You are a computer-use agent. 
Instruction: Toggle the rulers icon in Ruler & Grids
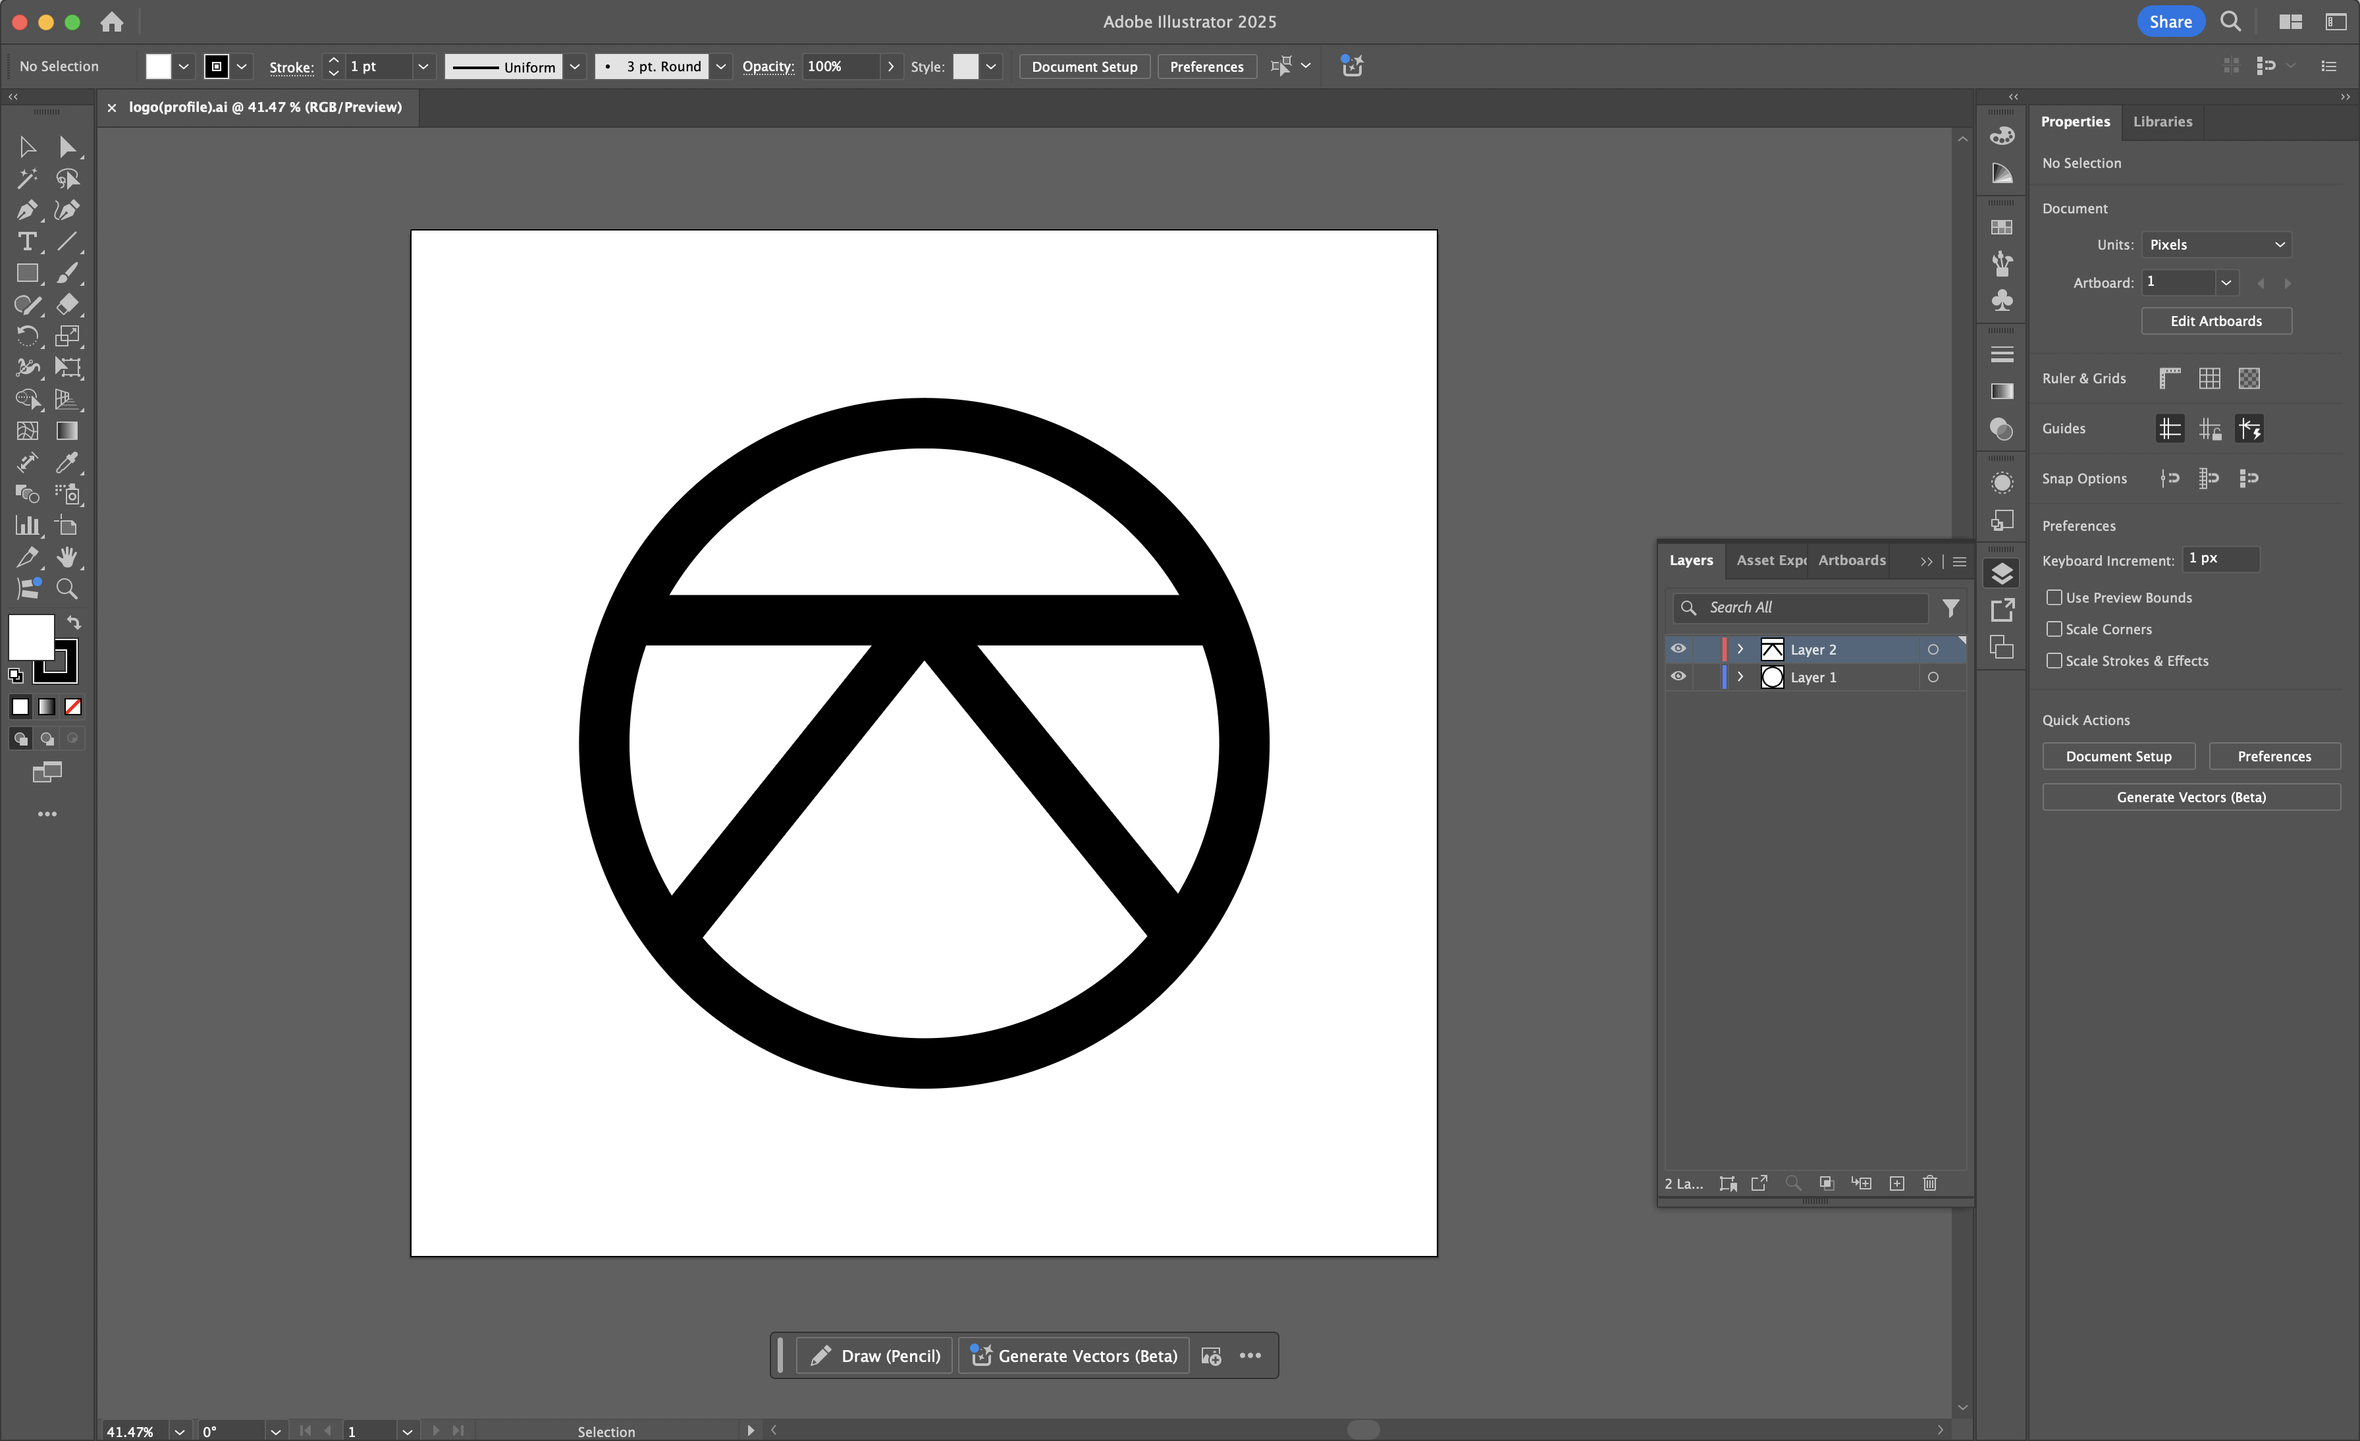point(2170,379)
